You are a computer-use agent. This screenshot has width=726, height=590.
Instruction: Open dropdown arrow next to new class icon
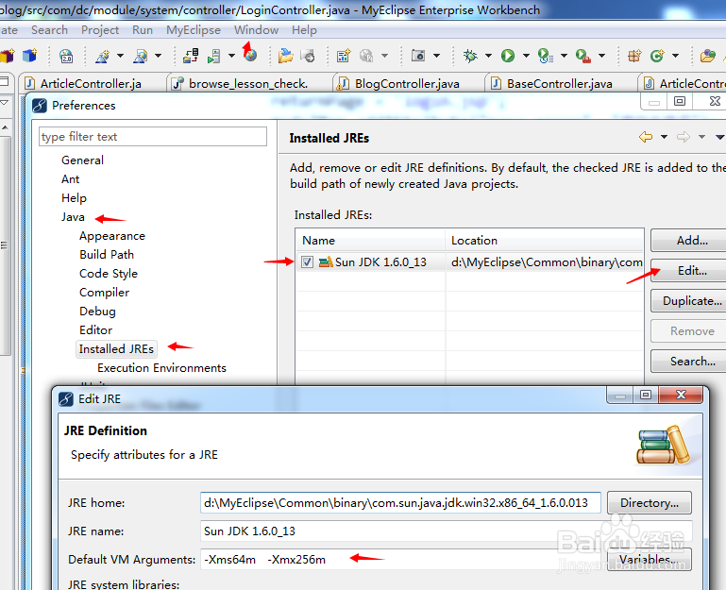(676, 56)
